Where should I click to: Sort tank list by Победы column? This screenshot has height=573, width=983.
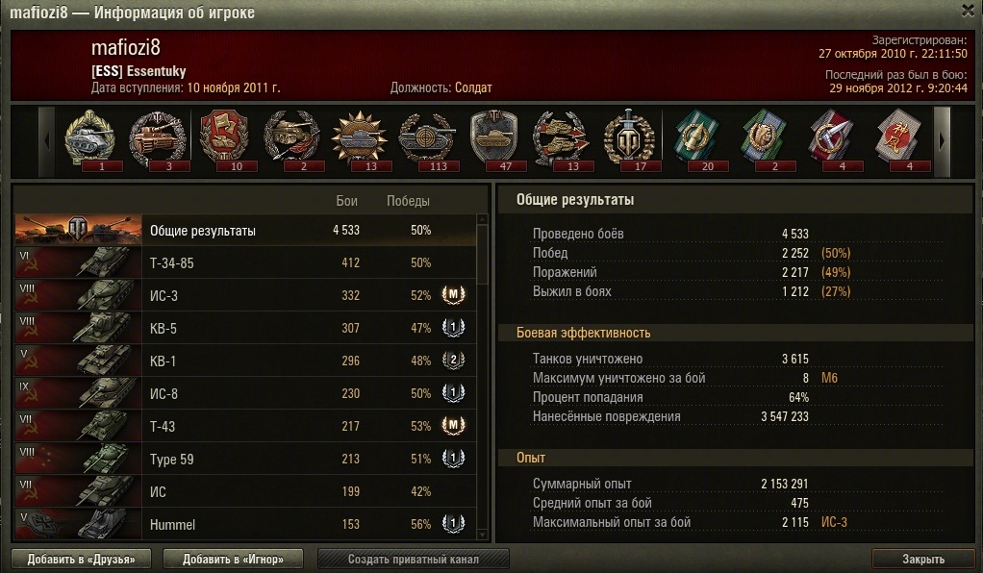point(408,201)
